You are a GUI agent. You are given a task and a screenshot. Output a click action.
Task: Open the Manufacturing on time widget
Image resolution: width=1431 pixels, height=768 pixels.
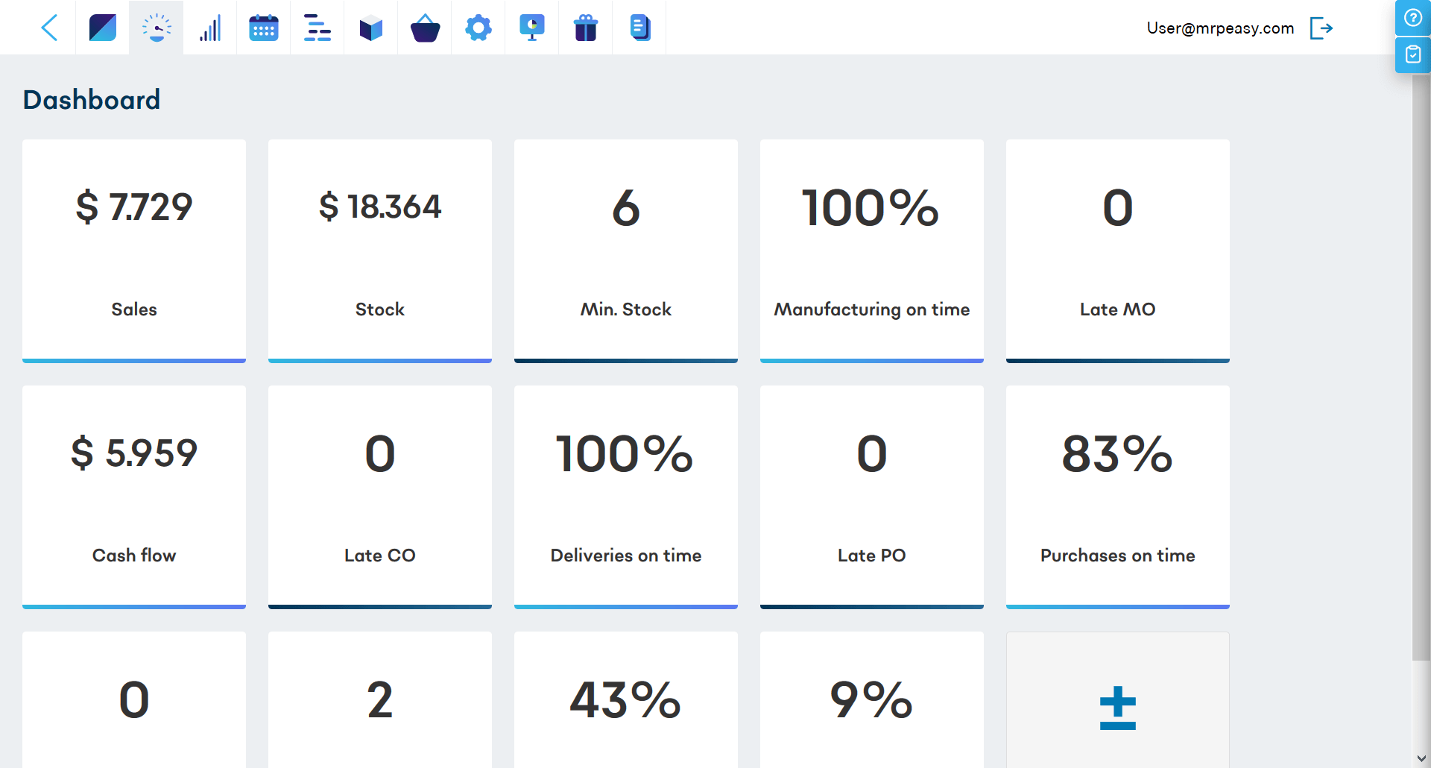[x=872, y=251]
